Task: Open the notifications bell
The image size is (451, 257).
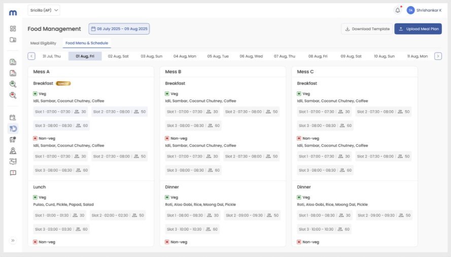Action: point(398,10)
